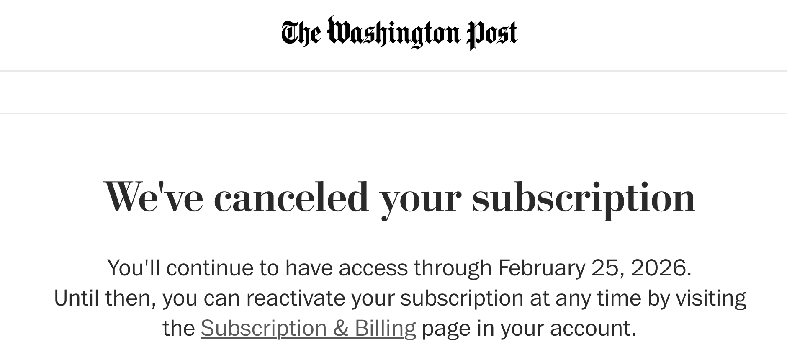Click the February 25, 2026 date text
Screen dimensions: 787x360
(594, 268)
